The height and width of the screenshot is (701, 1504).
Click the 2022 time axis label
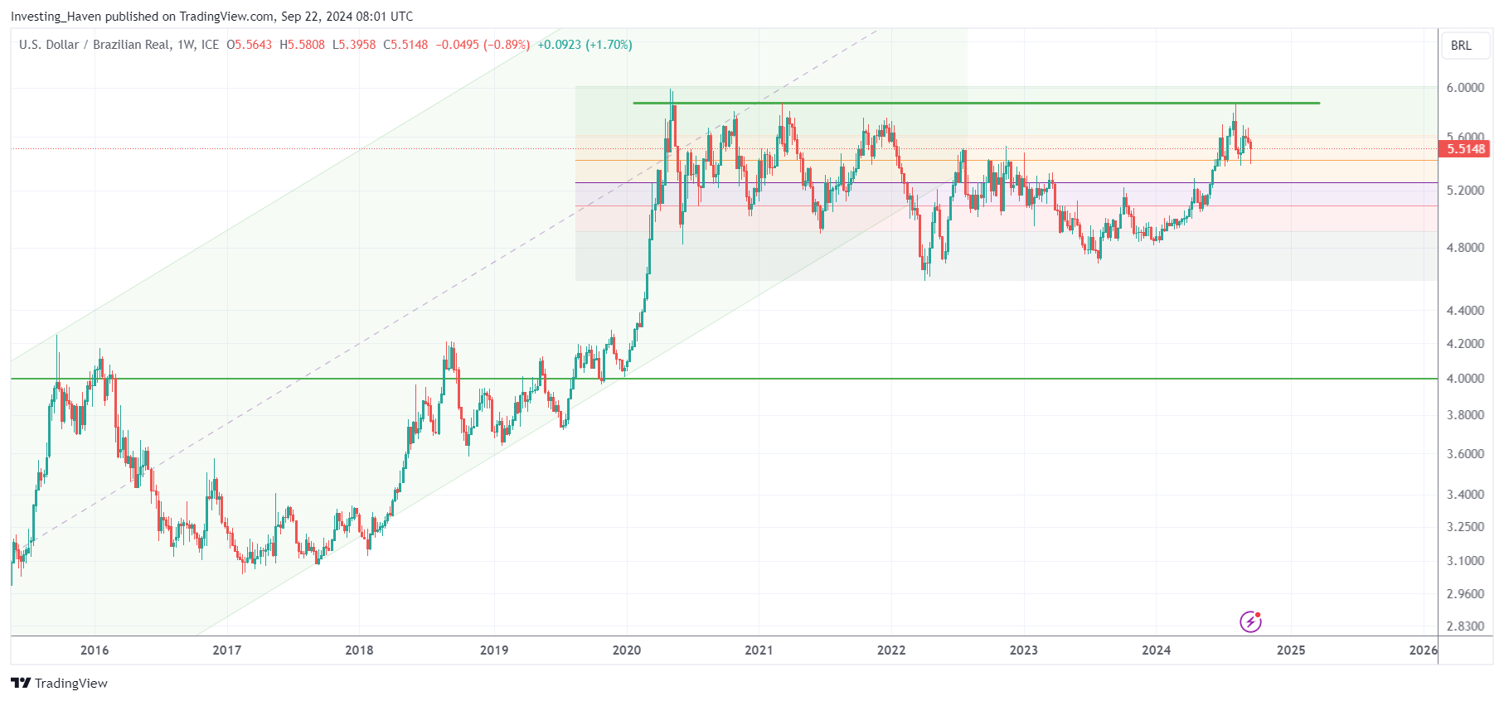click(891, 650)
